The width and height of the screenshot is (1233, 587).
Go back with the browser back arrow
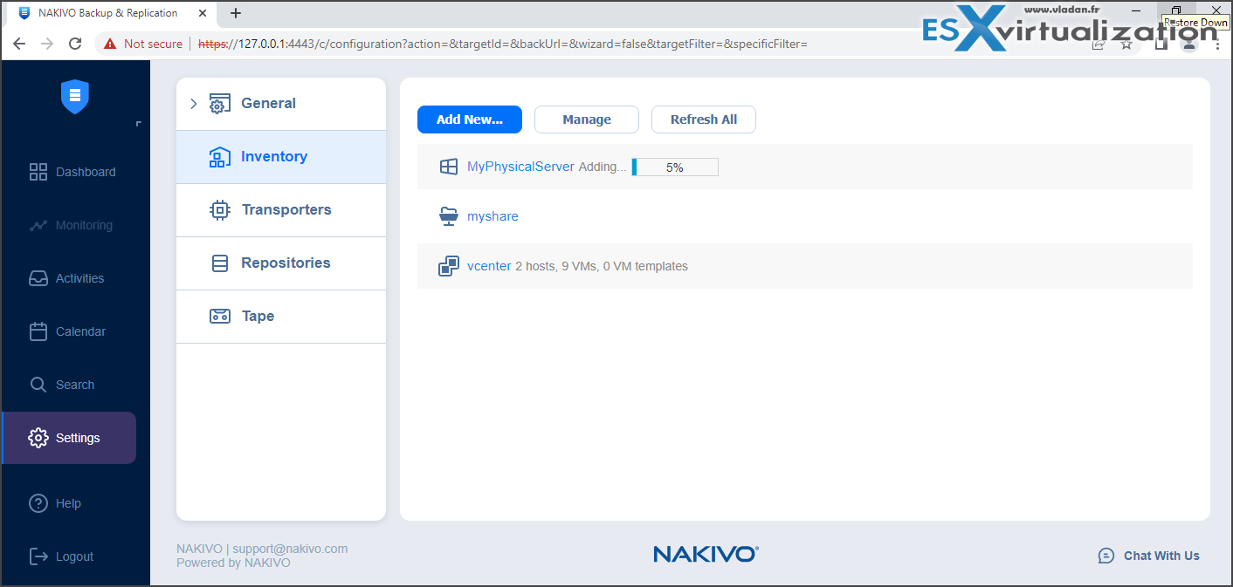coord(19,44)
